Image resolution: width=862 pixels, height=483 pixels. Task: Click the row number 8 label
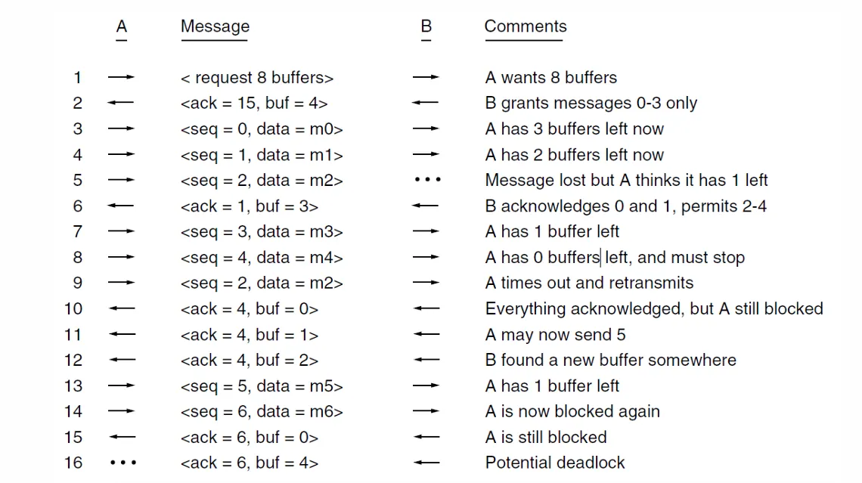77,257
